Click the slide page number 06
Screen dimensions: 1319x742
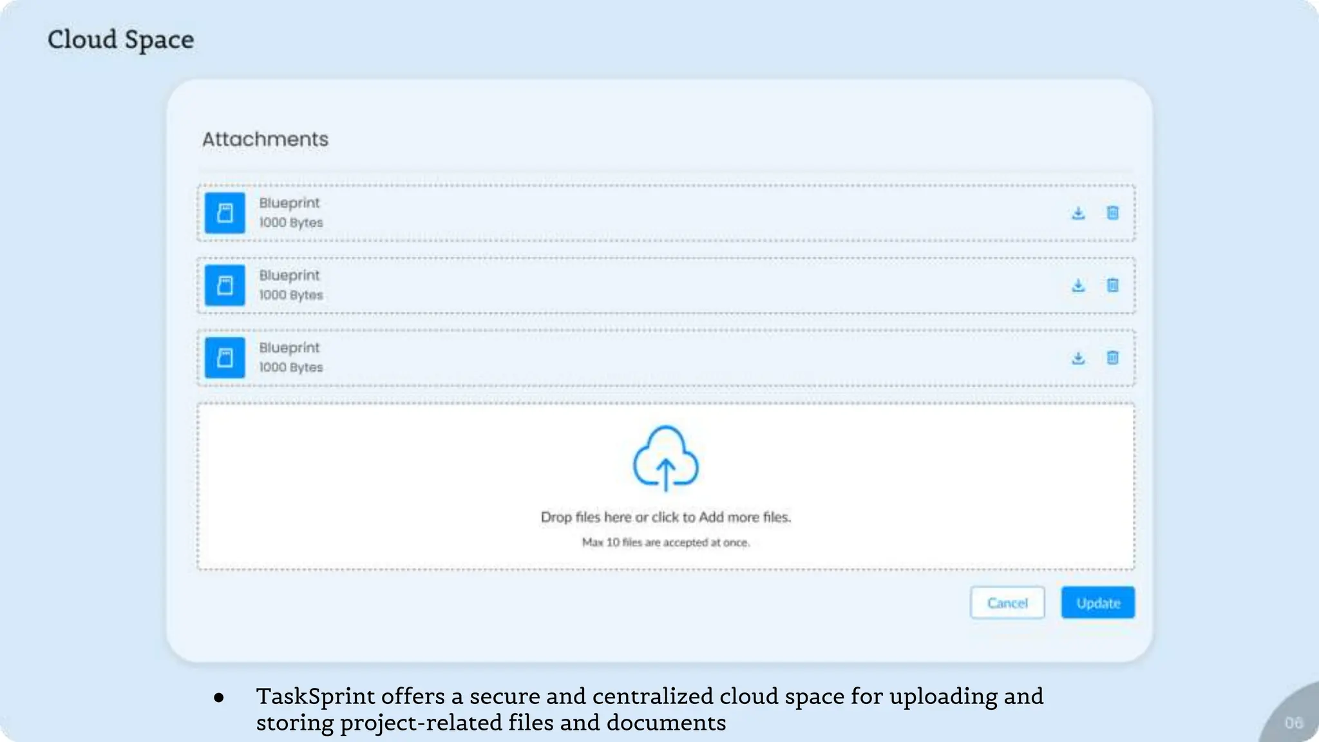[1293, 723]
